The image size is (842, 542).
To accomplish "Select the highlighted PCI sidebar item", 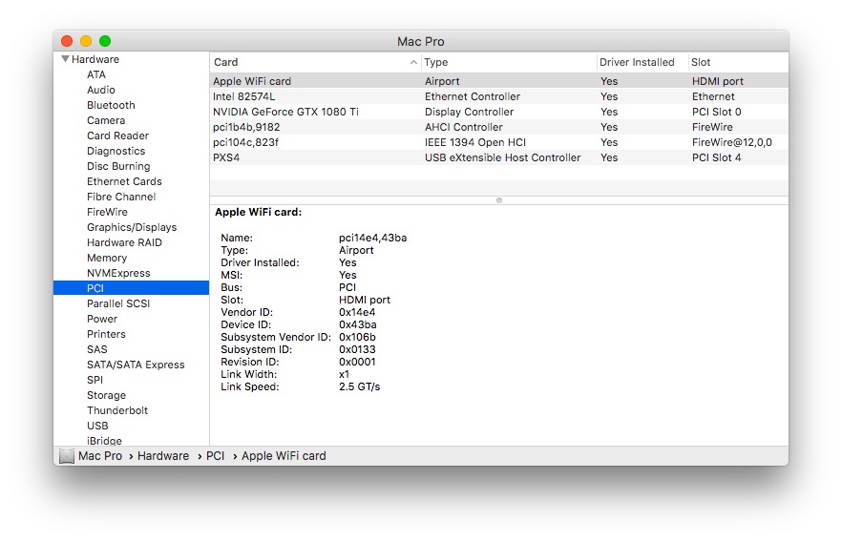I will tap(131, 288).
